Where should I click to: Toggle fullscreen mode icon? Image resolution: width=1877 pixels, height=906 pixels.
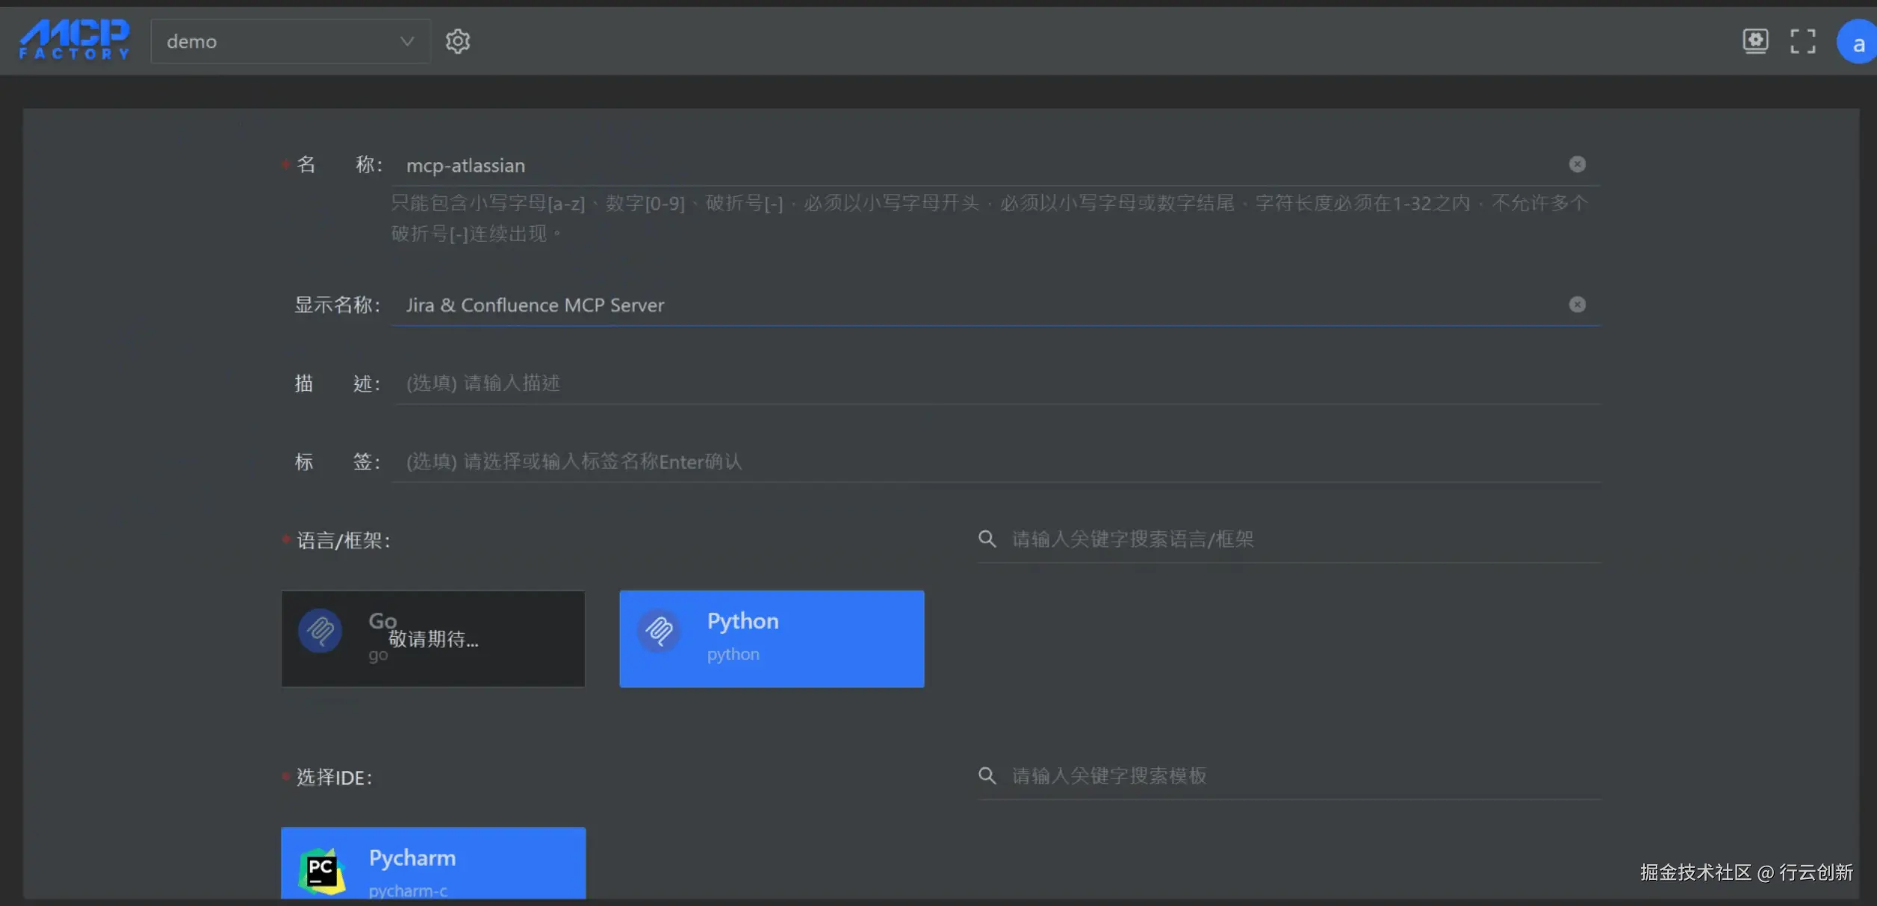pyautogui.click(x=1802, y=41)
